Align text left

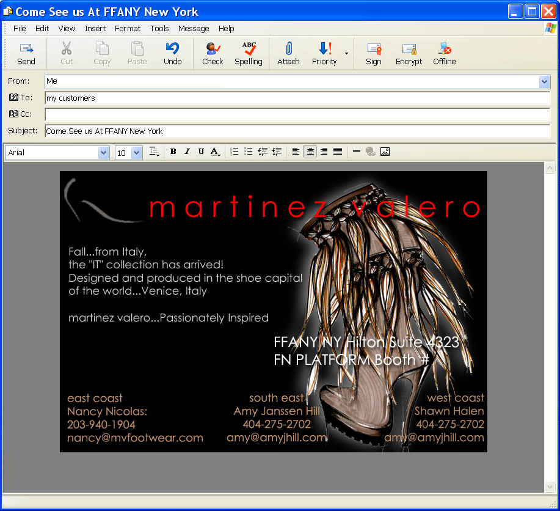(x=296, y=152)
